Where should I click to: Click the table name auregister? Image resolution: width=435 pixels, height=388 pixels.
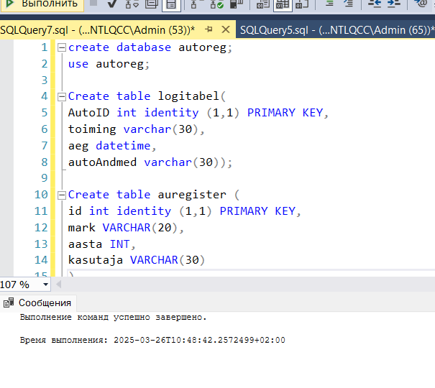192,195
